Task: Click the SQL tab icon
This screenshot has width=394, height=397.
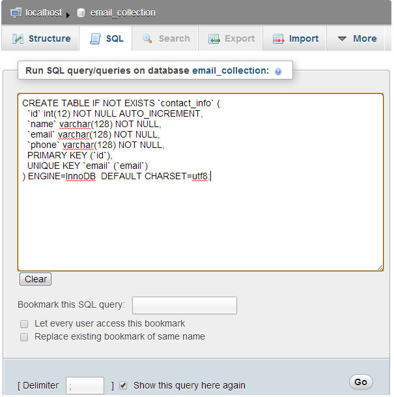Action: coord(96,39)
